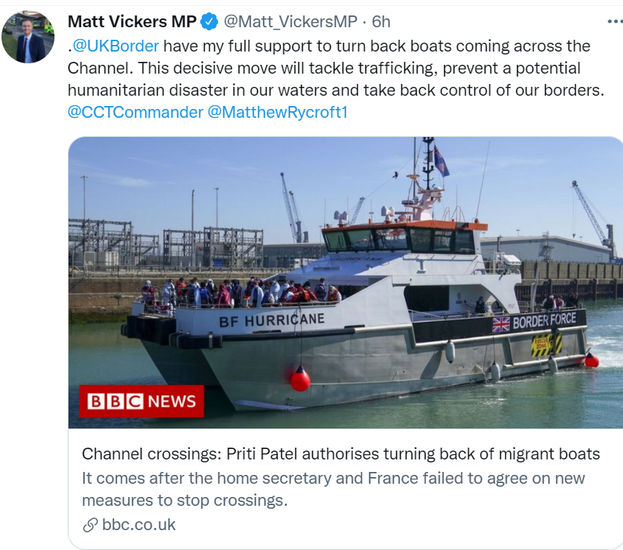Click the Border Force lettering in photo
The width and height of the screenshot is (623, 550).
pyautogui.click(x=544, y=320)
